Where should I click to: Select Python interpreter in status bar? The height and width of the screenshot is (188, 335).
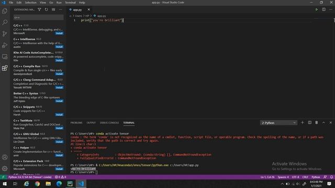click(x=30, y=177)
